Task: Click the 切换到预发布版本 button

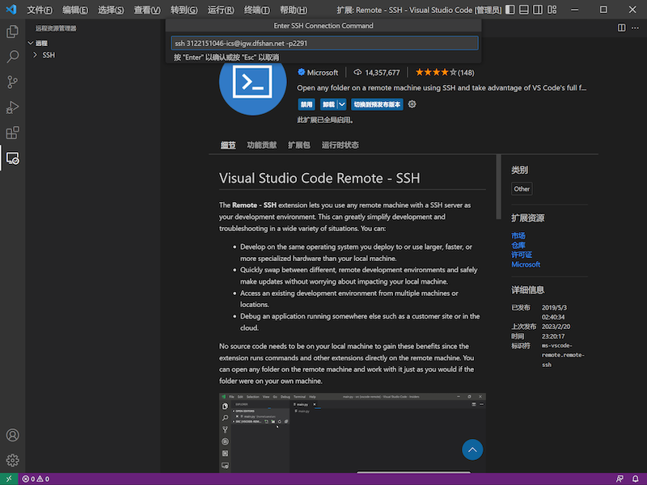Action: 377,104
